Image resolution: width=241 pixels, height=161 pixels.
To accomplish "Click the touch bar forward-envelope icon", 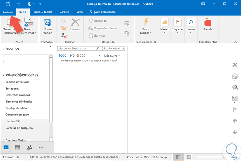I will click(235, 87).
